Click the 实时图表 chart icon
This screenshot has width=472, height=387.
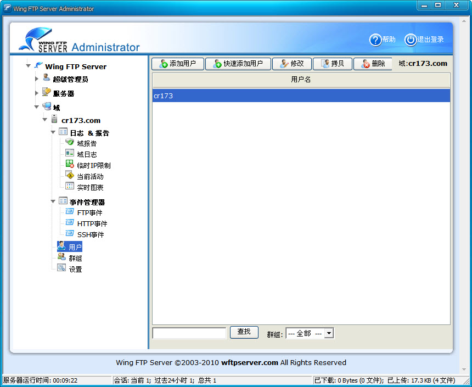point(70,186)
